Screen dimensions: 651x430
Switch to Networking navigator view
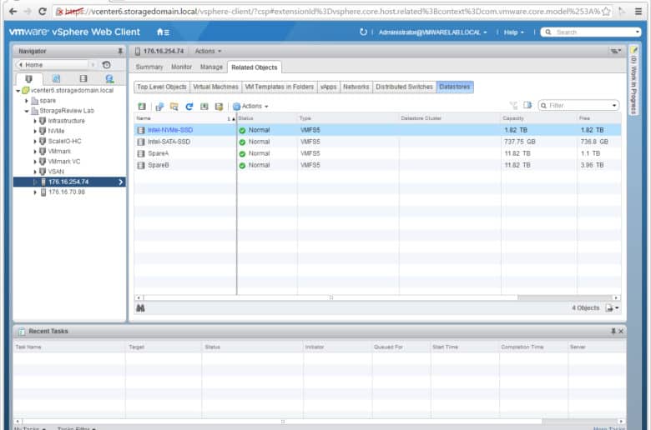coord(109,78)
